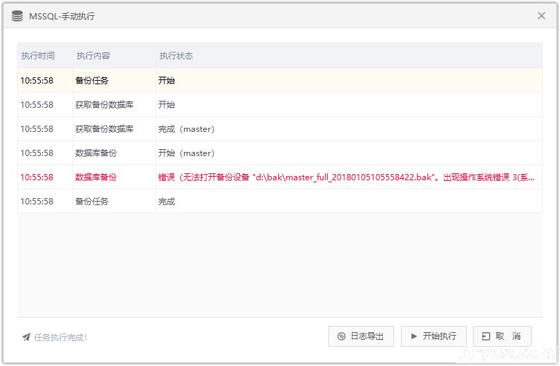Select the highlighted first 备份任务 cell
Viewport: 560px width, 366px height.
92,80
